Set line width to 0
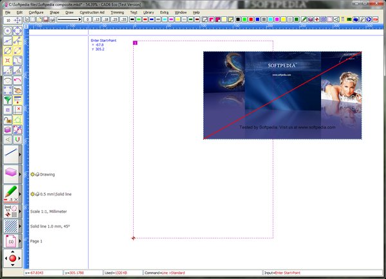The width and height of the screenshot is (386, 279). 87,19
